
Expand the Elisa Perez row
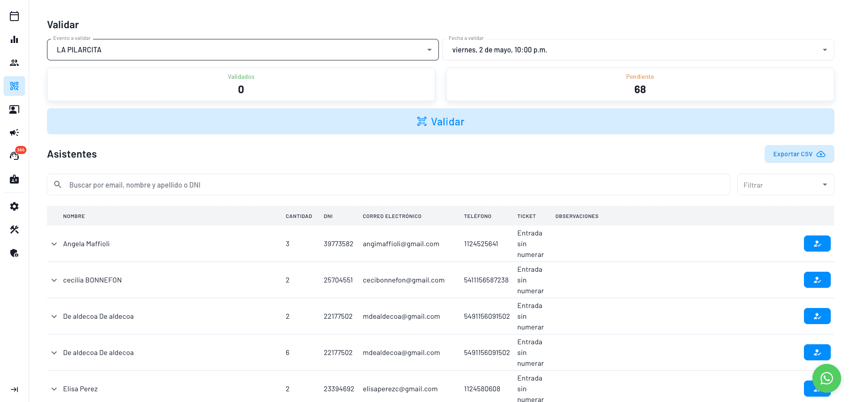tap(54, 389)
